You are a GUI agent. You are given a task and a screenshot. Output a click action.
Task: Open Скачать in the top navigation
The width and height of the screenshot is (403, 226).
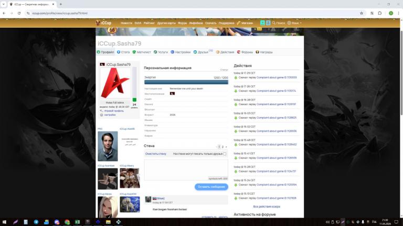click(x=211, y=23)
